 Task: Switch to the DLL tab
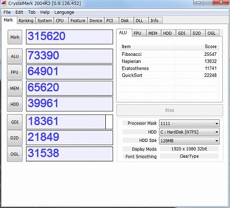point(141,20)
